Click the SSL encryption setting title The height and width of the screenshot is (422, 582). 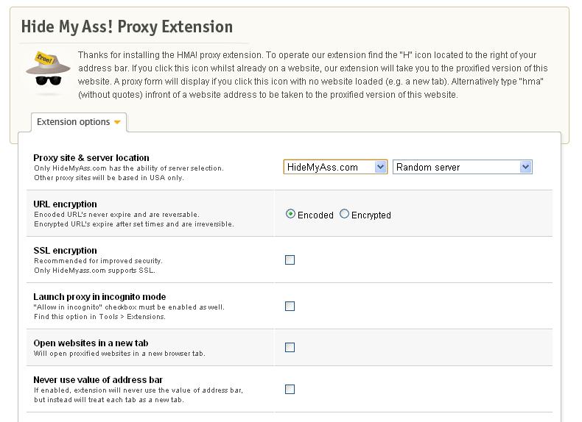point(65,251)
